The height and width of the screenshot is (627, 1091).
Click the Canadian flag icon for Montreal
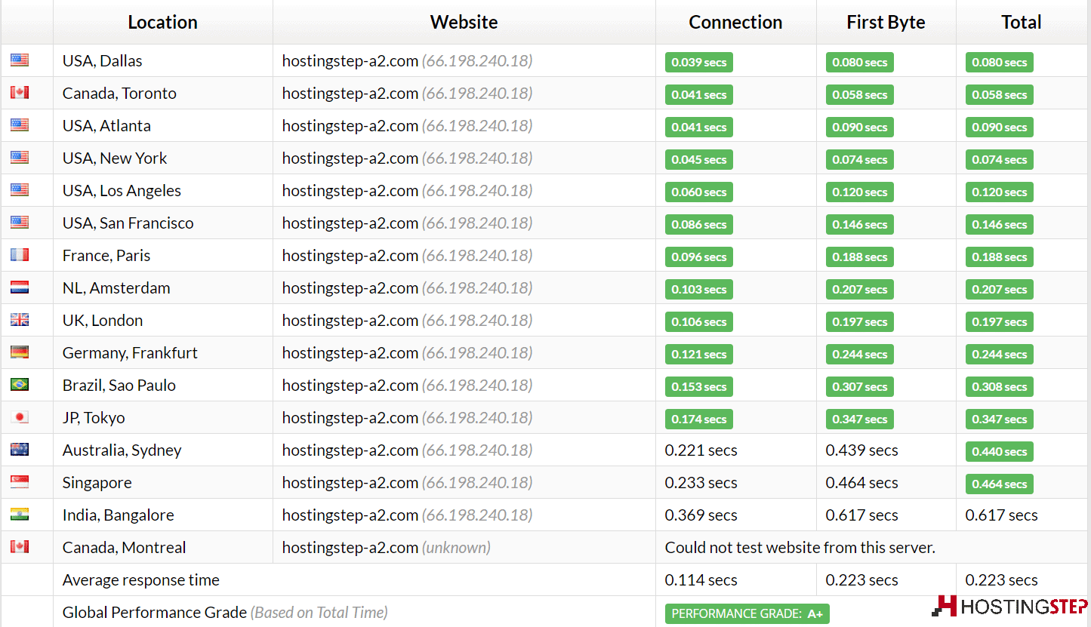[20, 547]
